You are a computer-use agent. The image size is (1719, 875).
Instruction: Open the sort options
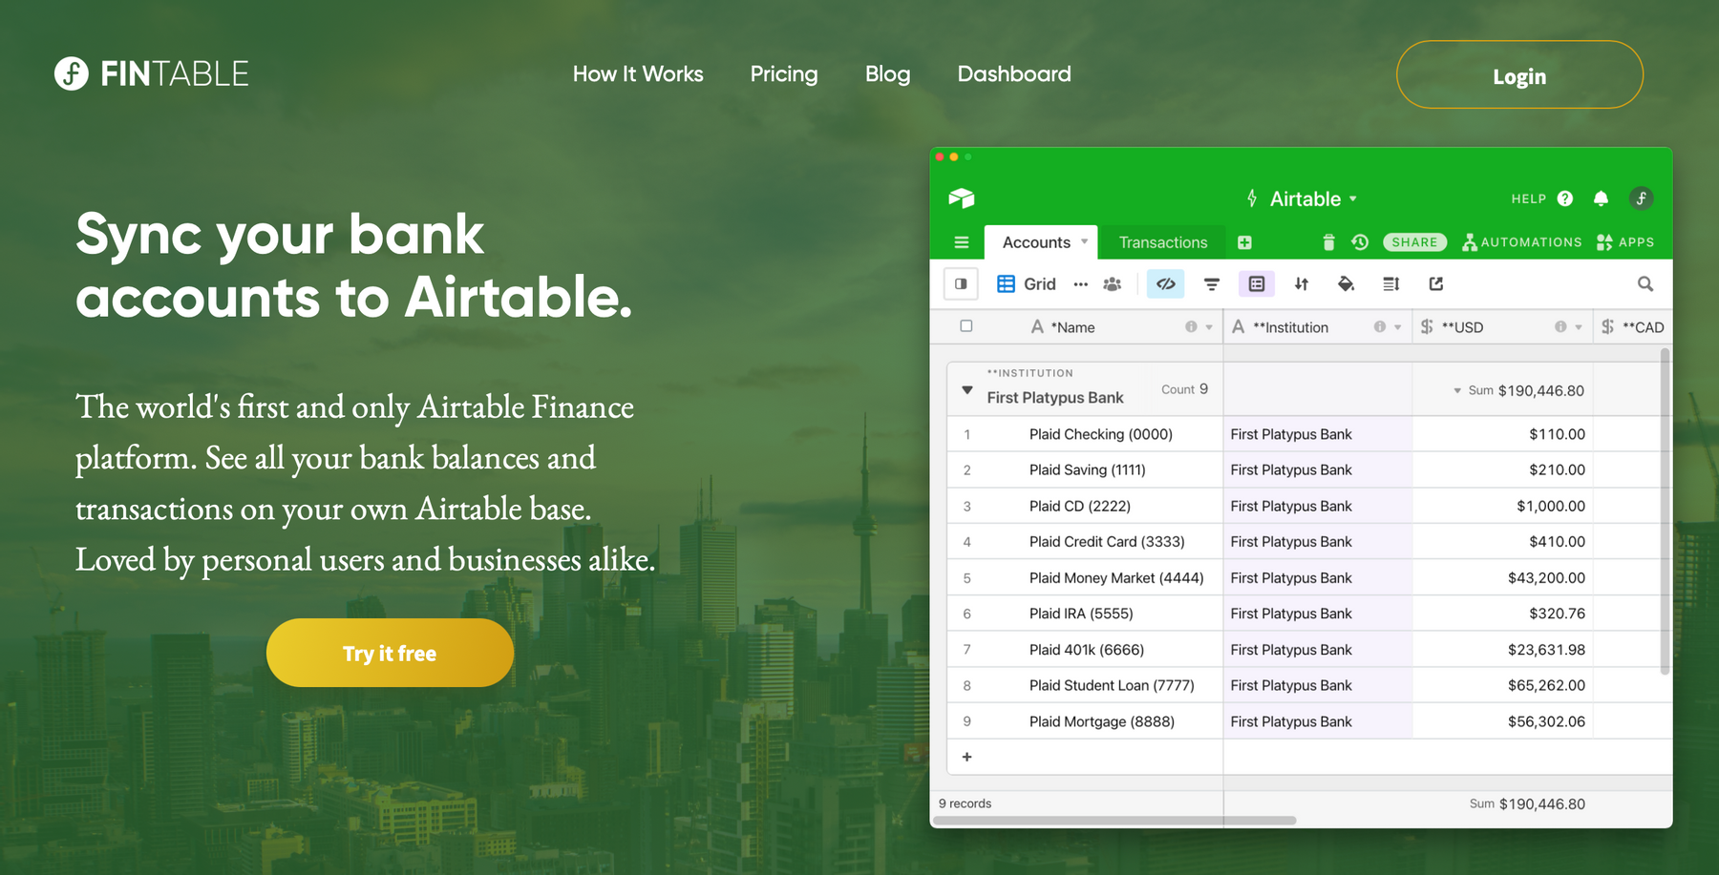pyautogui.click(x=1301, y=283)
